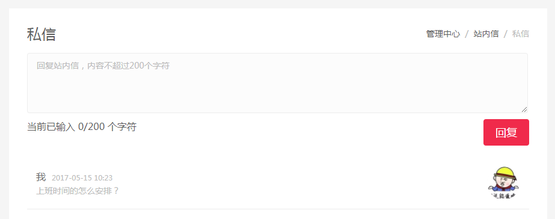Click the slash after 管理中心

467,34
